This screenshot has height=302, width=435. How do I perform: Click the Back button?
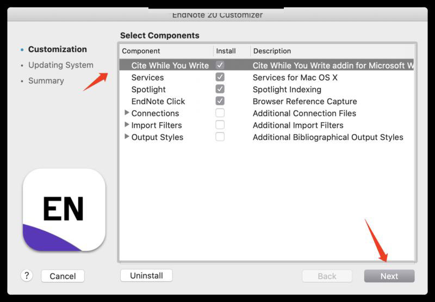click(x=327, y=276)
